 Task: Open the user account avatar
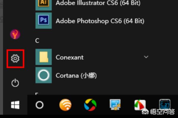tap(15, 34)
